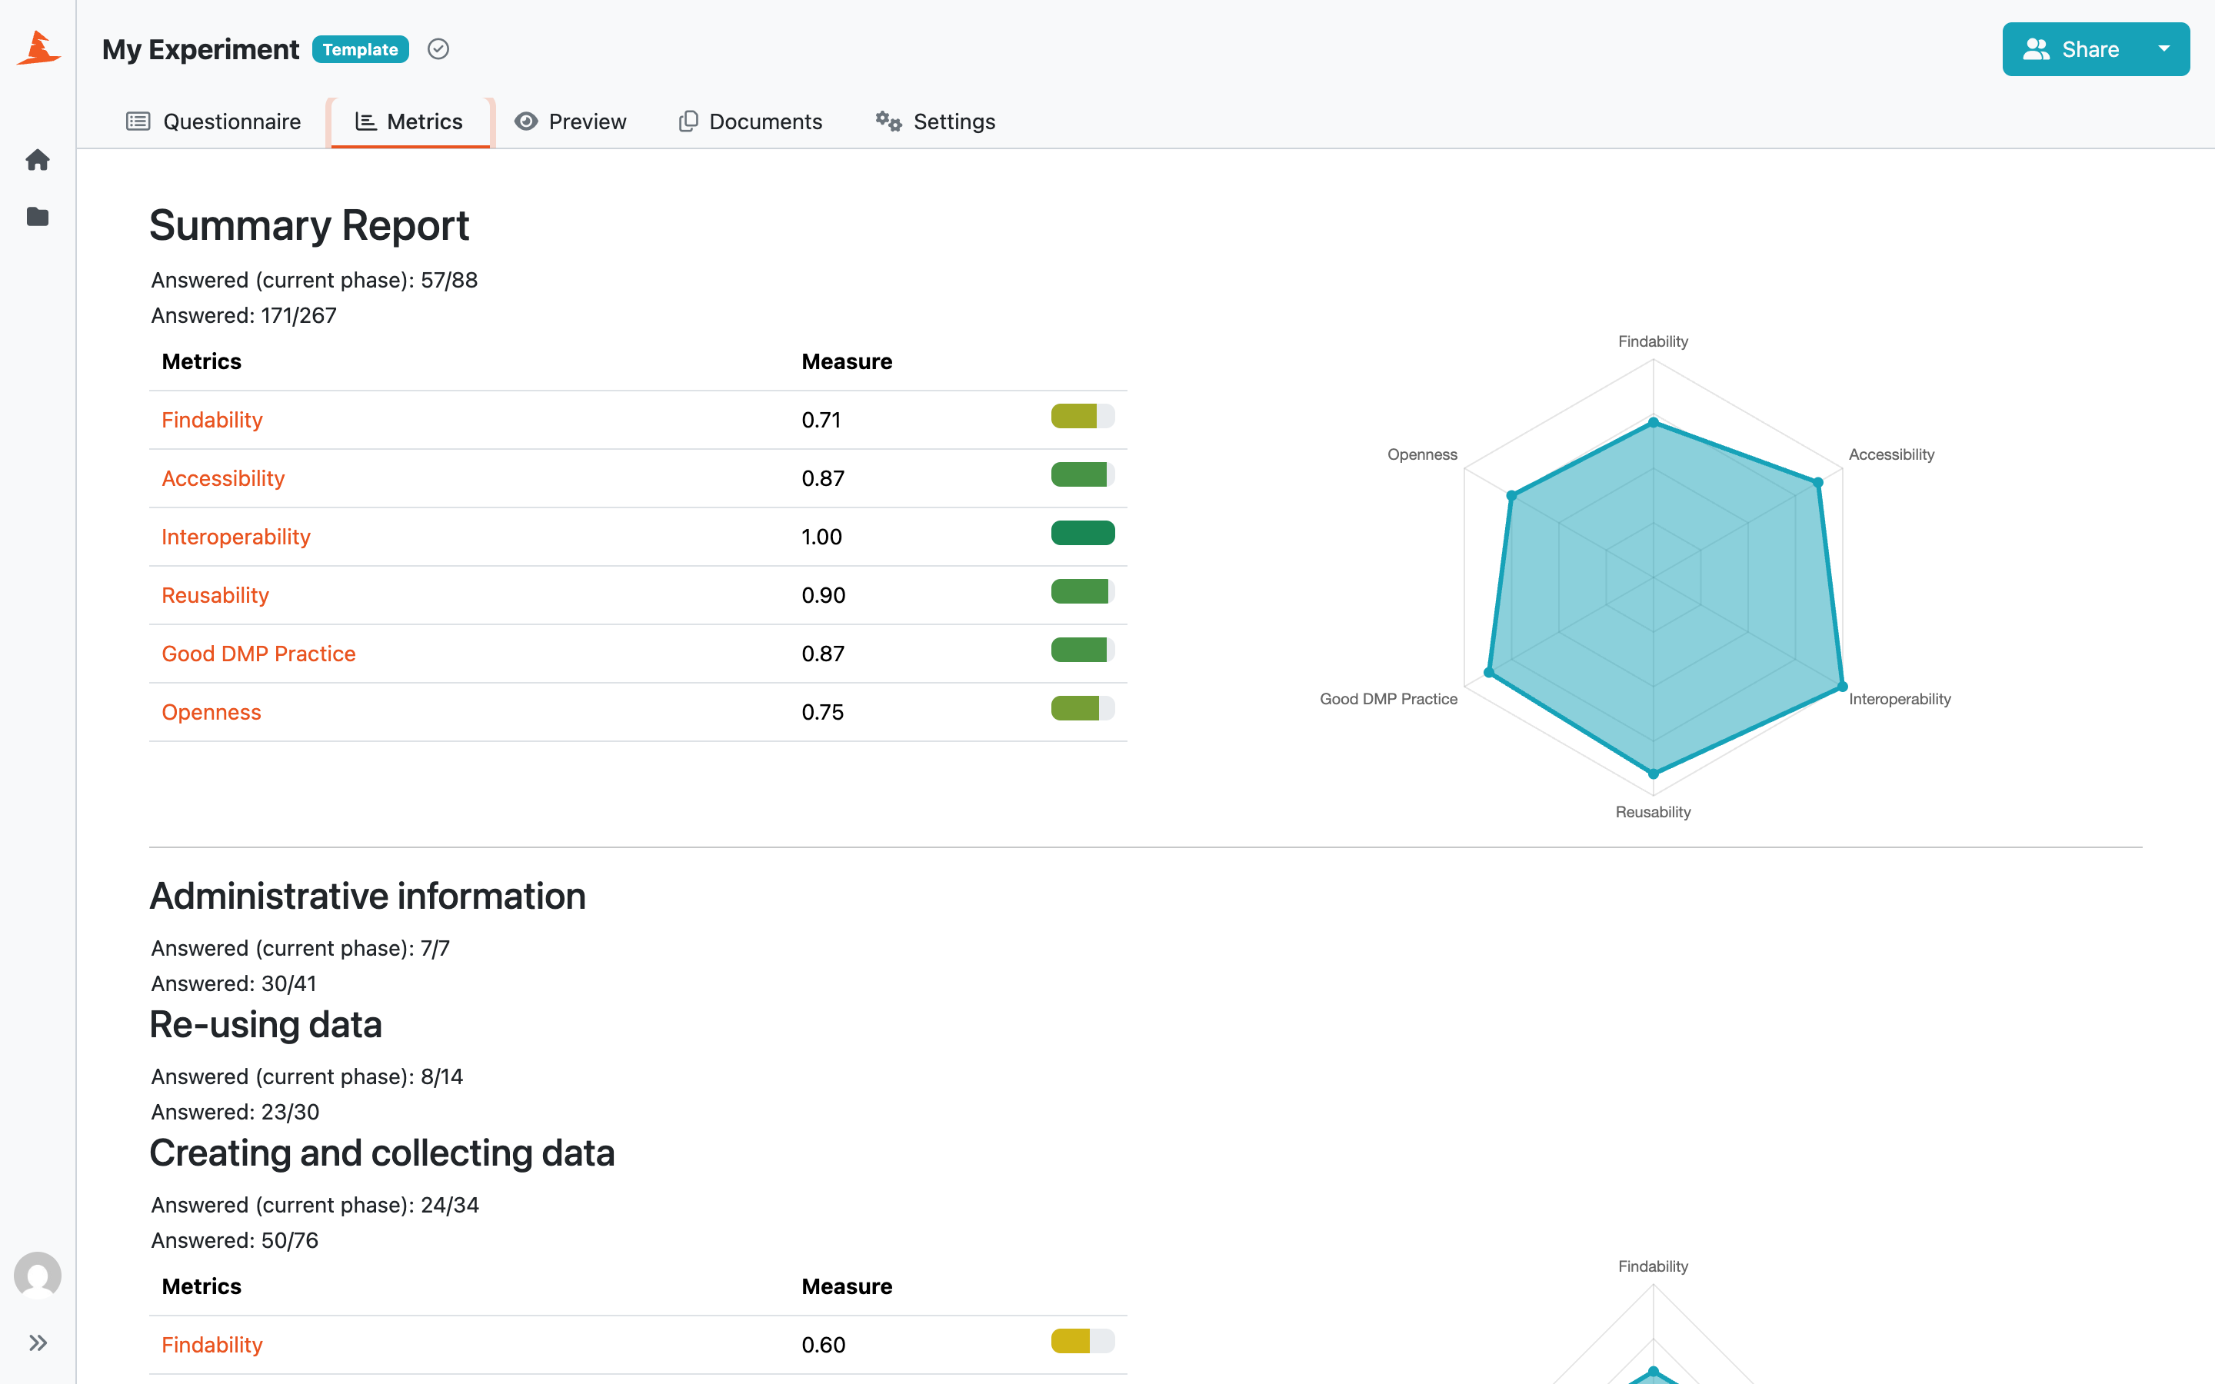The height and width of the screenshot is (1384, 2215).
Task: Open Findability metric link in Summary Report
Action: click(212, 420)
